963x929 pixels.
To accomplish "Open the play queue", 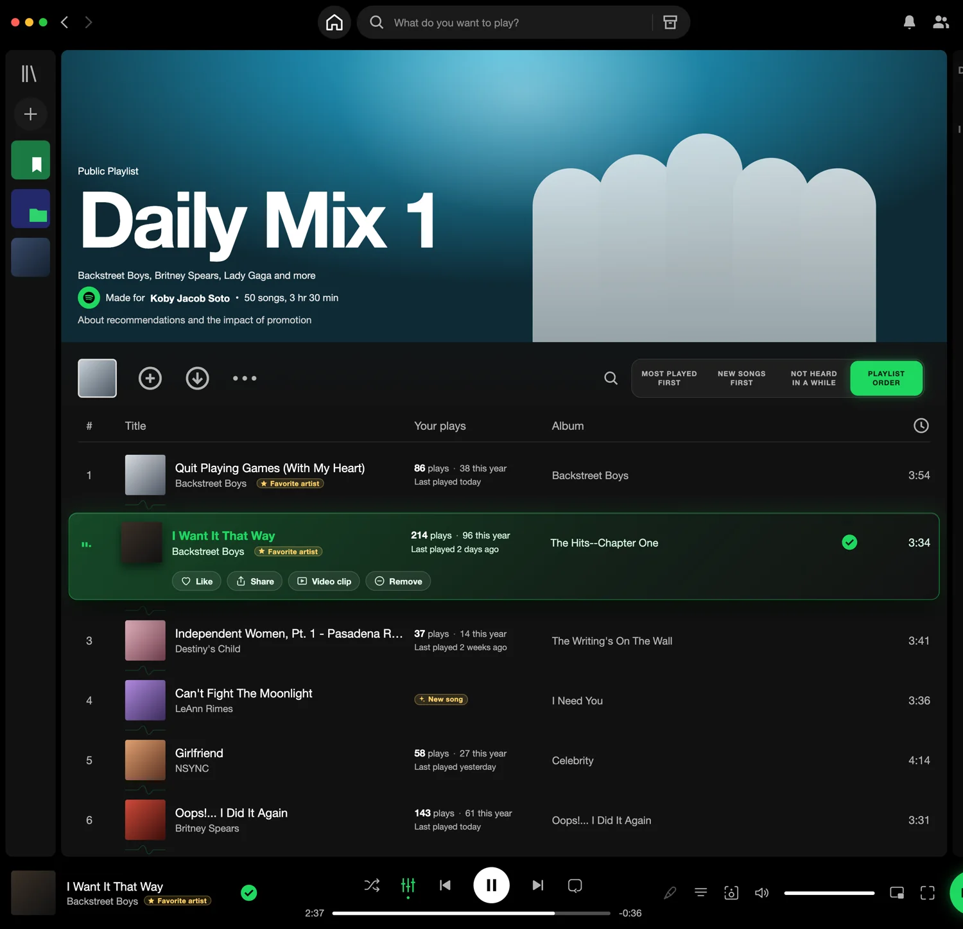I will click(x=701, y=892).
